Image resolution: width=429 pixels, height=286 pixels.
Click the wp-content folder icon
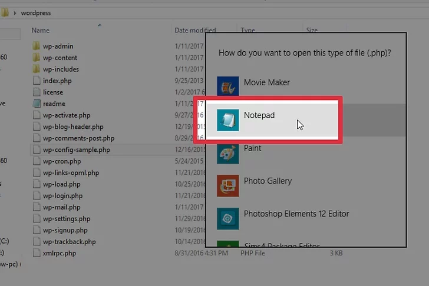(36, 58)
